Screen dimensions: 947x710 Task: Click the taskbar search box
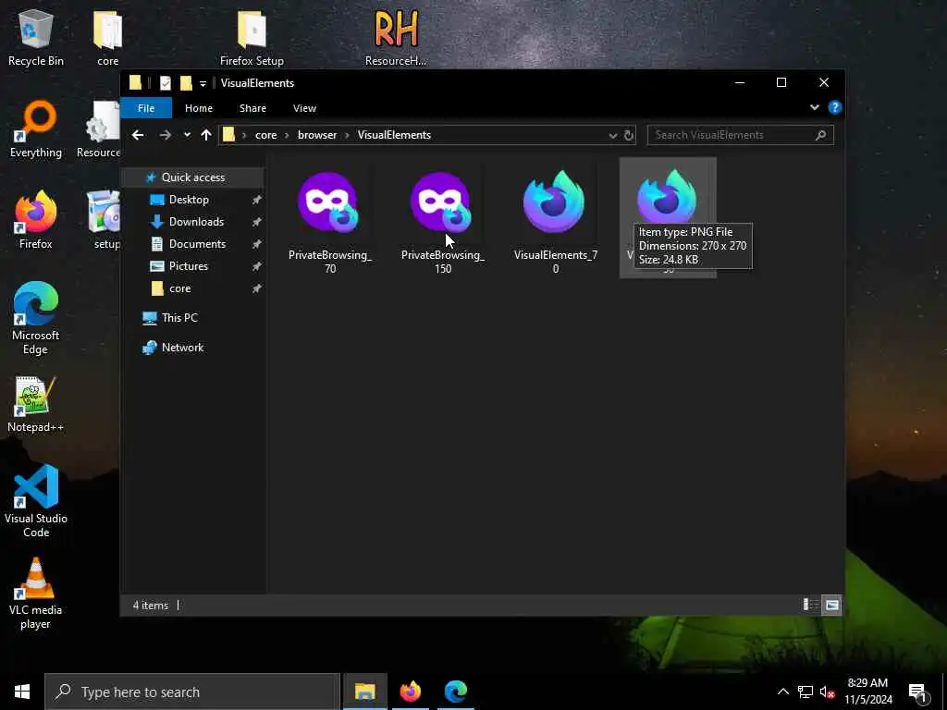coord(192,692)
